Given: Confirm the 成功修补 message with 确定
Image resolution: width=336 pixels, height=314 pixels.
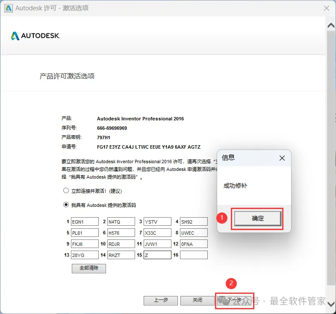Looking at the screenshot, I should click(258, 218).
